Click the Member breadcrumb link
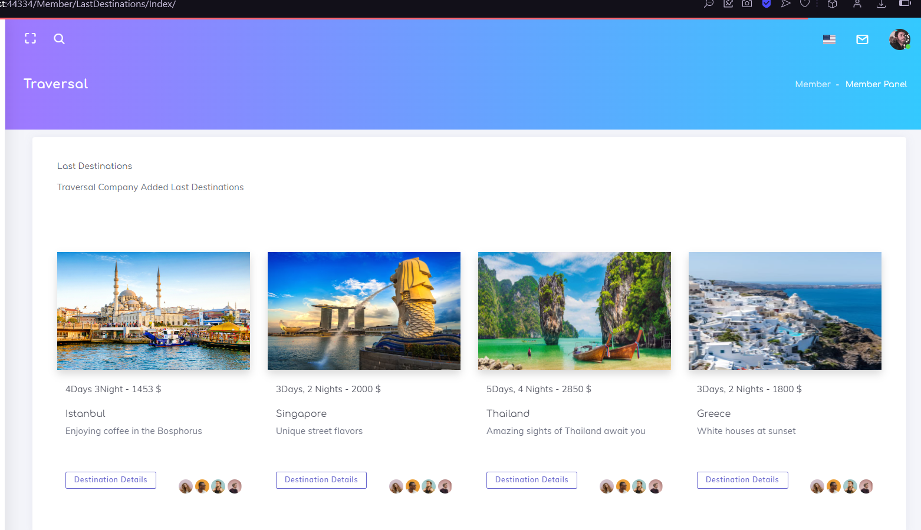The image size is (921, 530). 813,84
